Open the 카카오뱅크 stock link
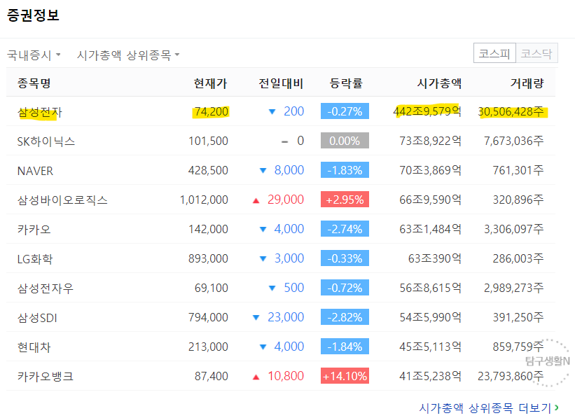 46,376
